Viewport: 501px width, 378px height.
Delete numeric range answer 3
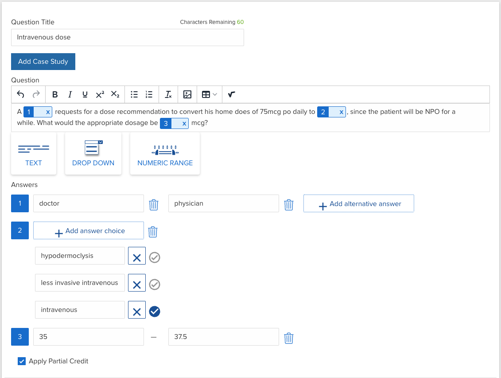[x=289, y=338]
